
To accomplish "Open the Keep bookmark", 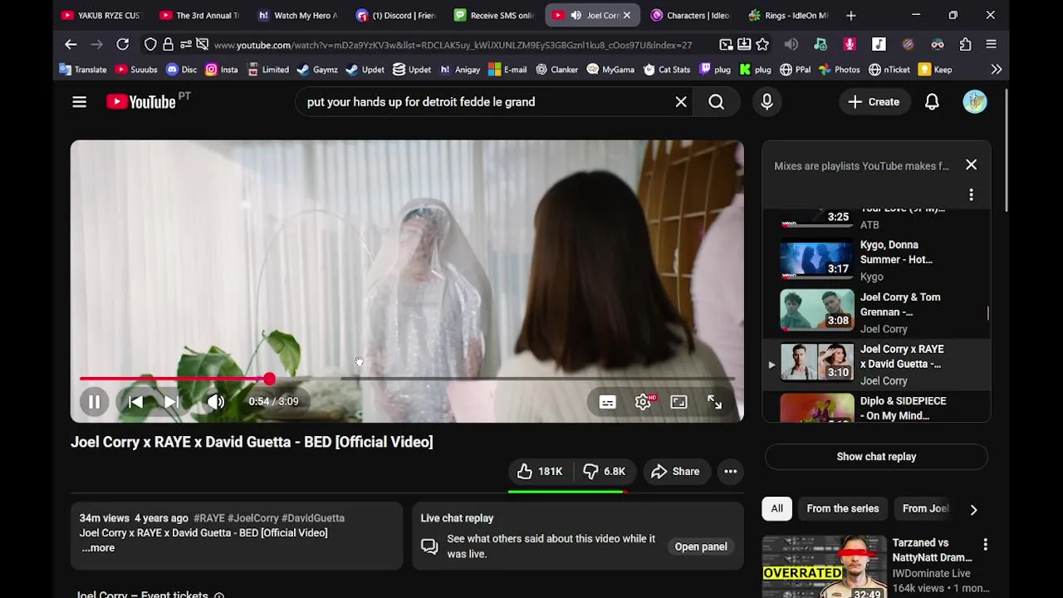I will point(935,70).
